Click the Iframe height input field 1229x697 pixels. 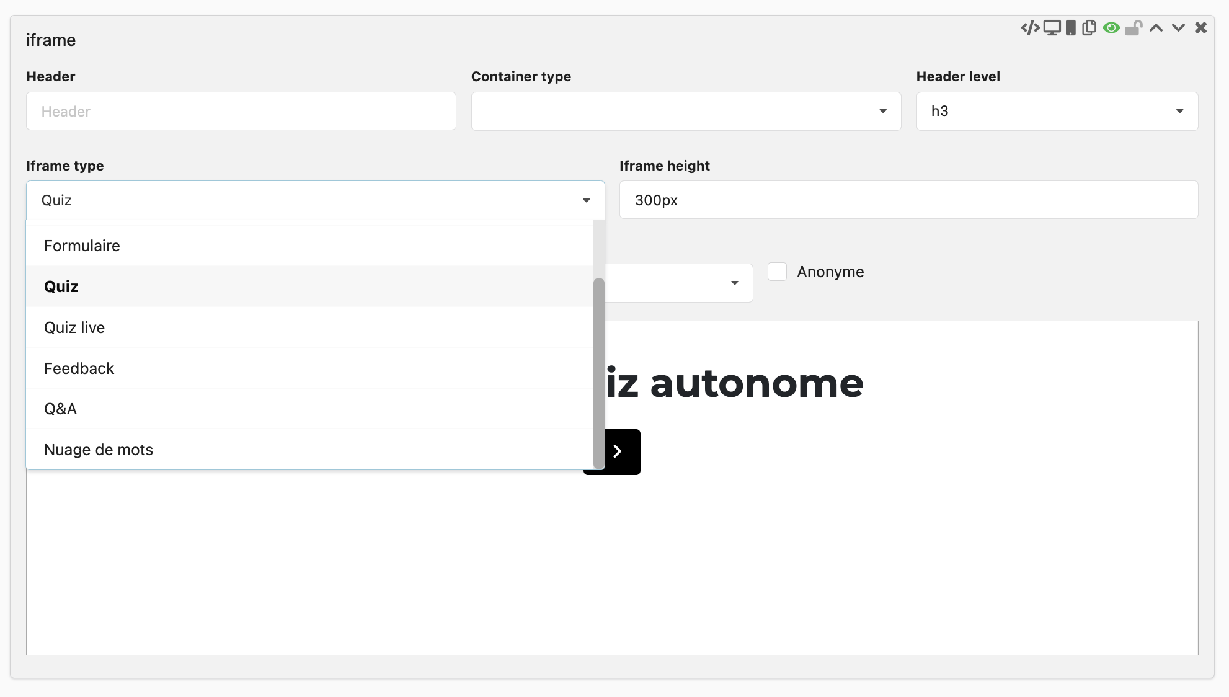(908, 200)
